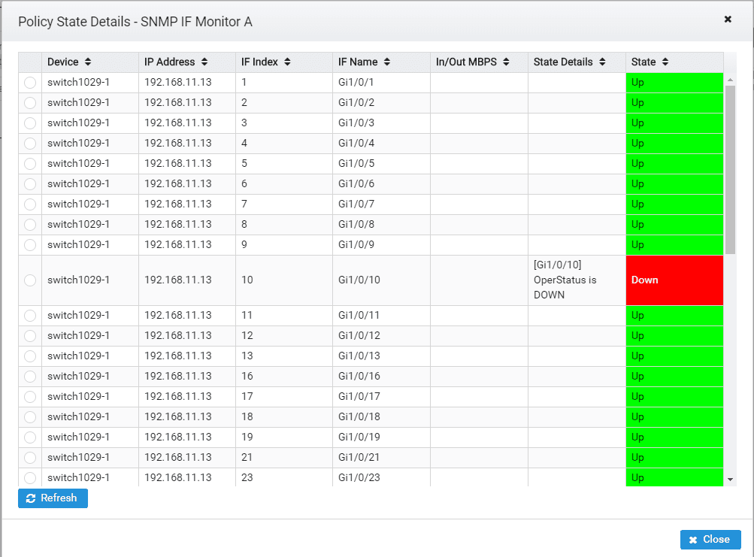
Task: Select radio button for Gi1/0/4 row
Action: click(30, 144)
